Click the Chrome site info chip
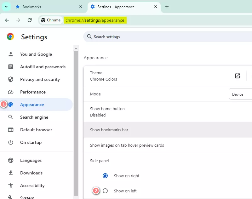 51,20
